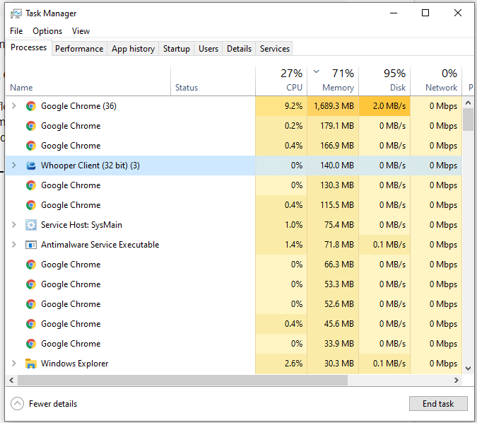Click the Chrome icon in the 115.5 MB row
The width and height of the screenshot is (477, 423).
[30, 205]
